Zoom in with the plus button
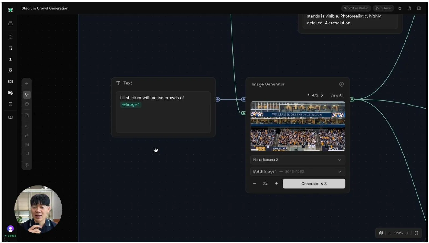This screenshot has width=429, height=243. click(x=408, y=233)
